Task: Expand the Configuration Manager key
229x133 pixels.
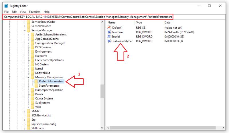Action: click(x=28, y=43)
